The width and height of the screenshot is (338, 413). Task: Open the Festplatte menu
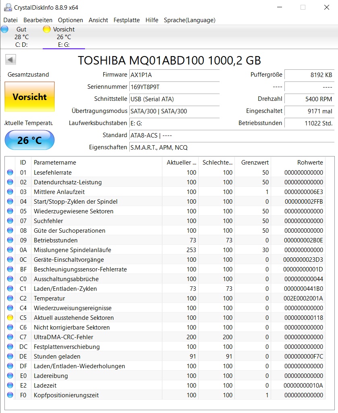(x=126, y=20)
